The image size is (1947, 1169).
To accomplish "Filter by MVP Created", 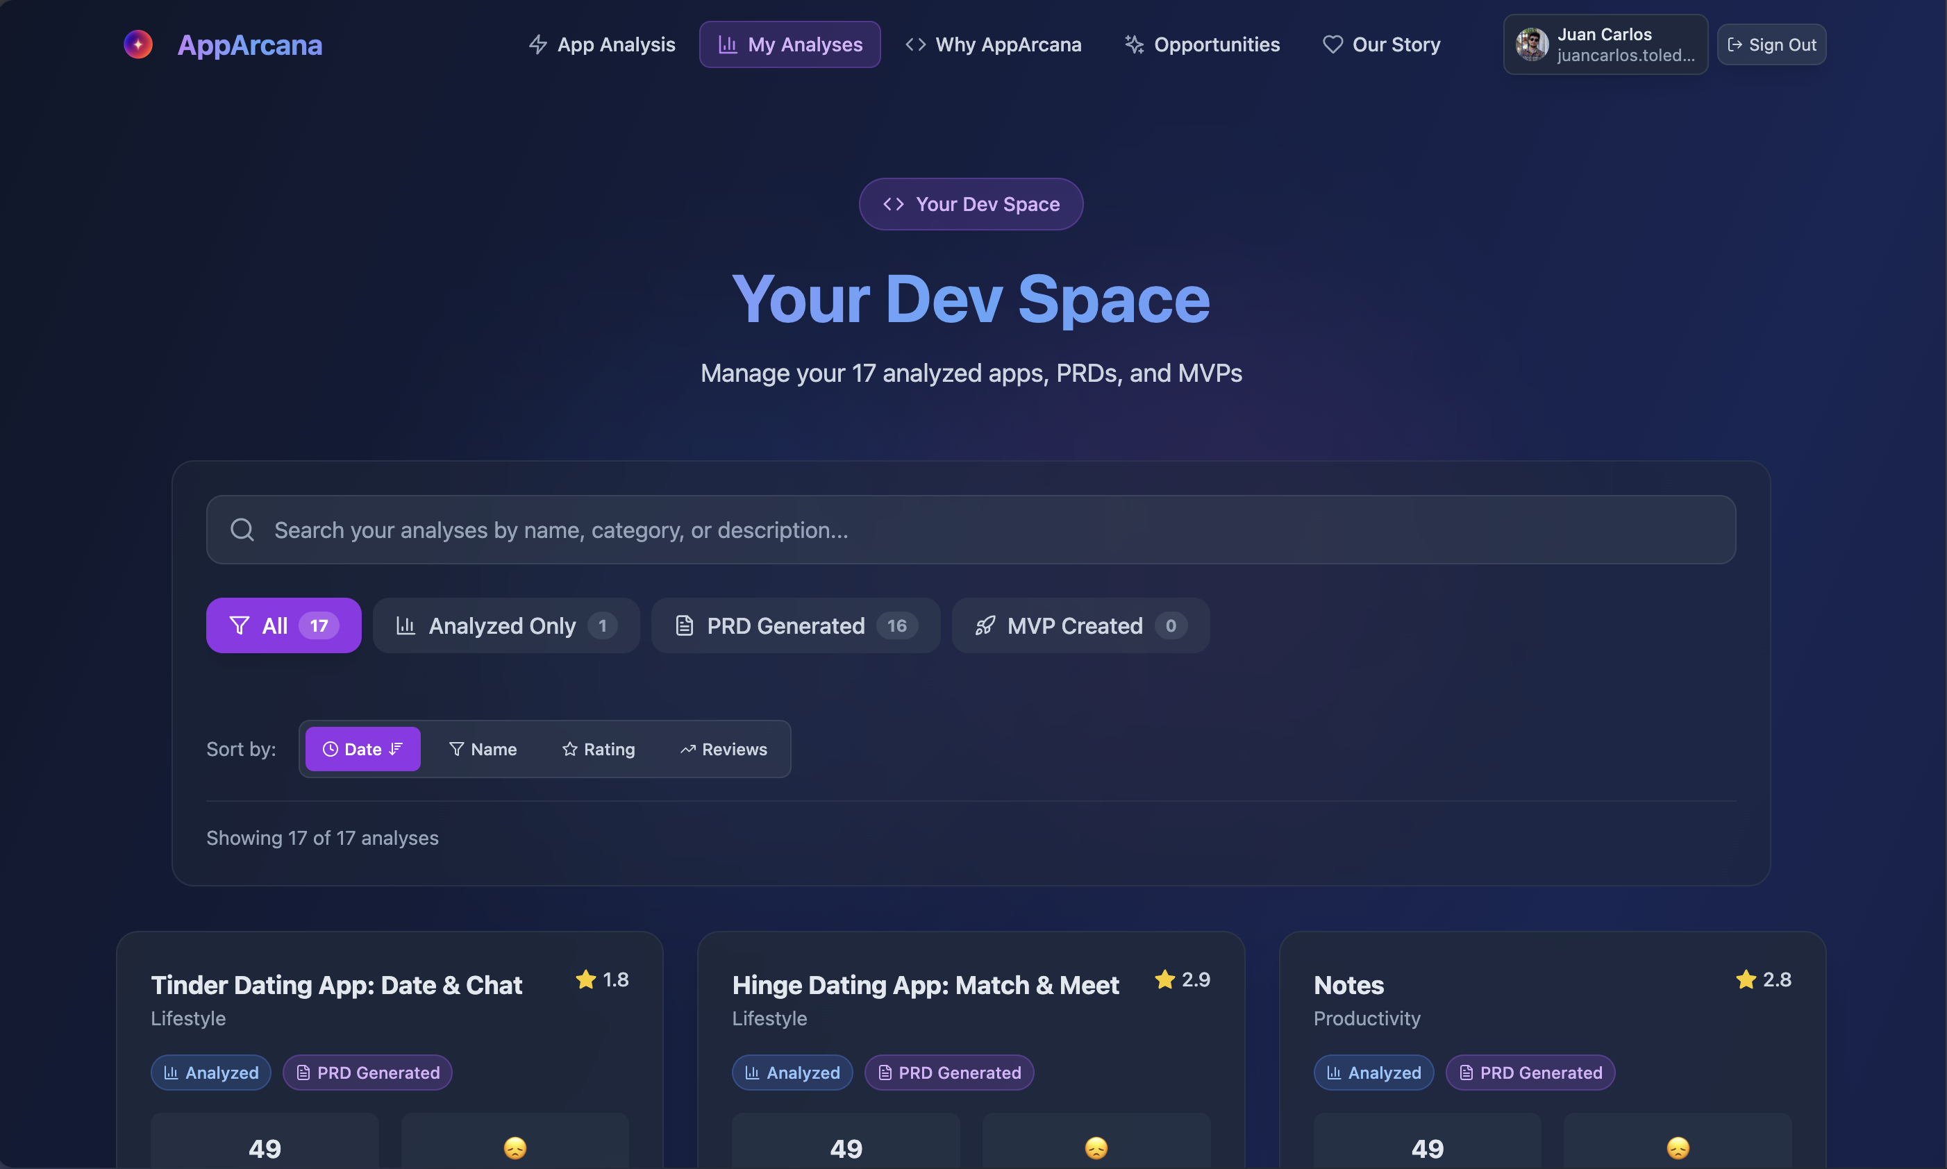I will 1080,625.
